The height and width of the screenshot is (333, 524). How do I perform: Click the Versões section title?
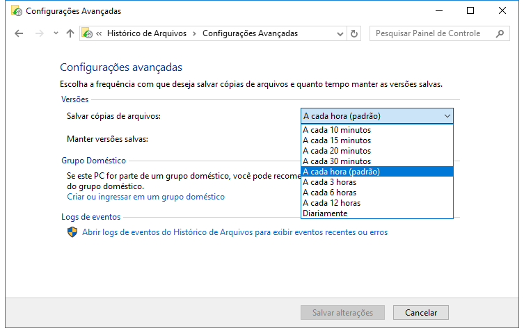75,99
